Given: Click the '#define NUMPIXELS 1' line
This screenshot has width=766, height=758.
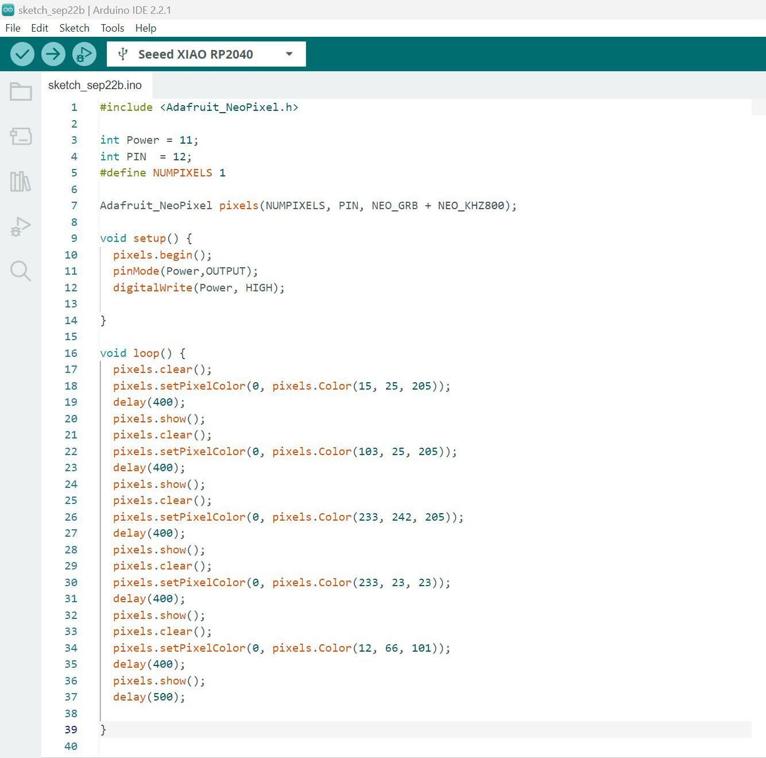Looking at the screenshot, I should coord(163,173).
